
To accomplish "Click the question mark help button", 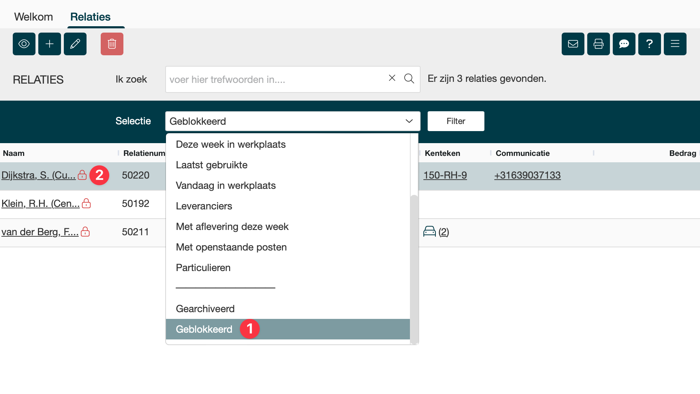I will click(650, 44).
